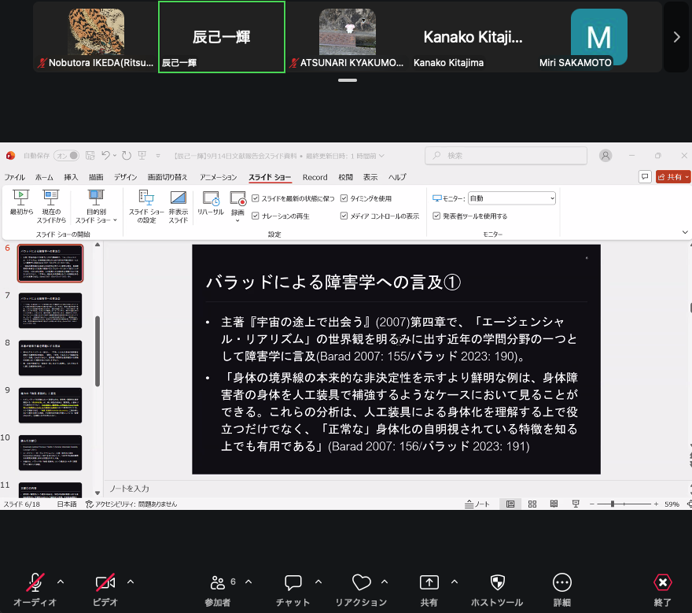Screen dimensions: 692x613
Task: Click the red 終了 end meeting button
Action: pyautogui.click(x=662, y=590)
